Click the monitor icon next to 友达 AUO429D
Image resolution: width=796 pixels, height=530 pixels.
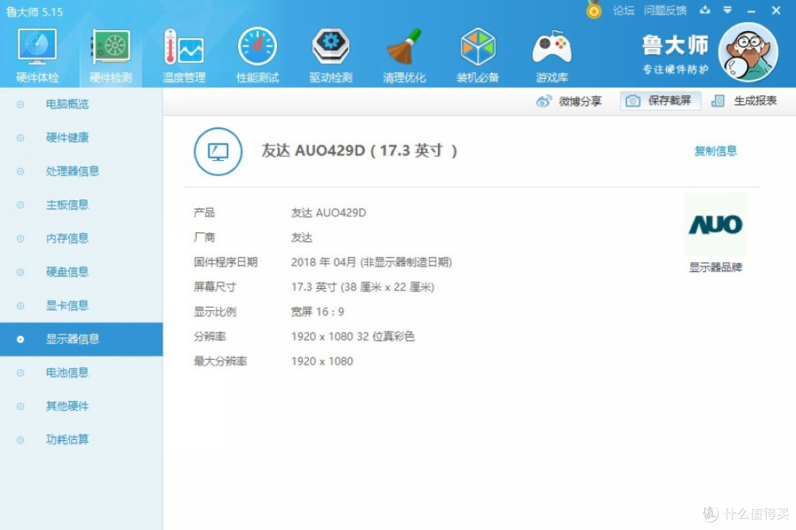tap(218, 151)
